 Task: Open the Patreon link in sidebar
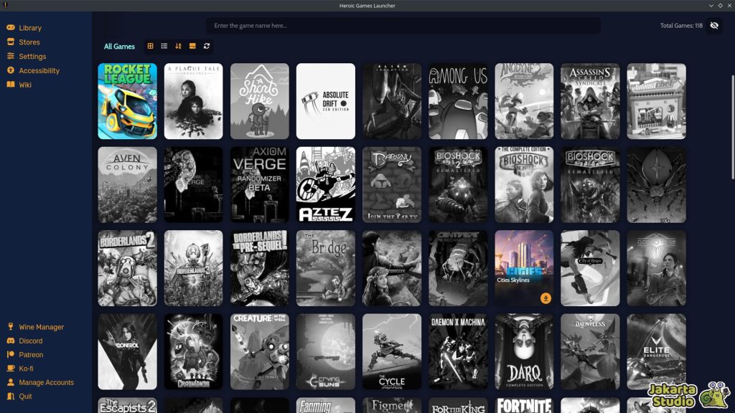tap(31, 354)
